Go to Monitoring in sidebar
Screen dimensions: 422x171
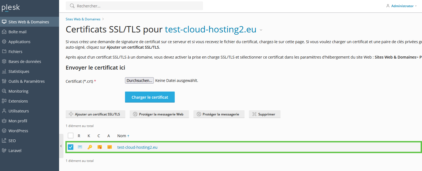click(x=29, y=91)
